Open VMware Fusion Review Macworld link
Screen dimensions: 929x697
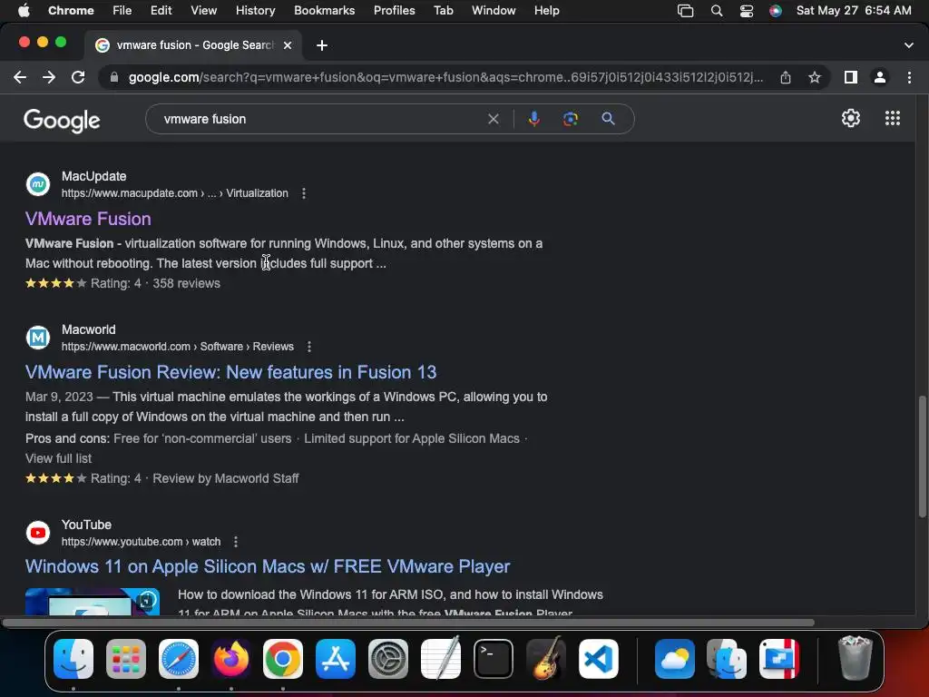click(x=231, y=372)
